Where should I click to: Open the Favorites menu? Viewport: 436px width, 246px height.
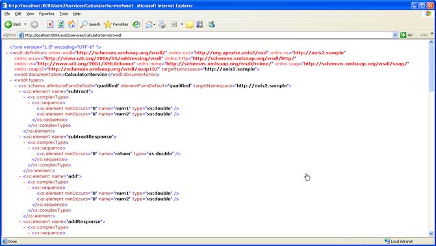[46, 14]
